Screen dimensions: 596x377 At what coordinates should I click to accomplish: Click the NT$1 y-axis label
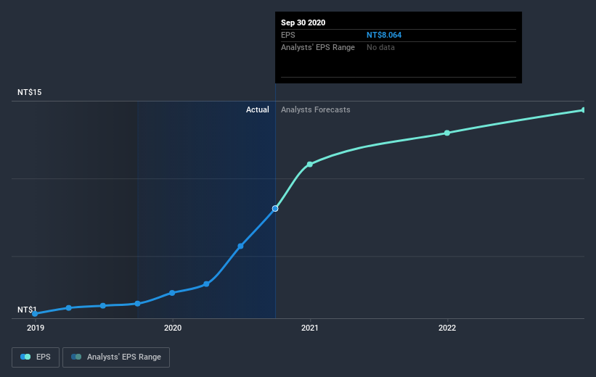point(28,310)
